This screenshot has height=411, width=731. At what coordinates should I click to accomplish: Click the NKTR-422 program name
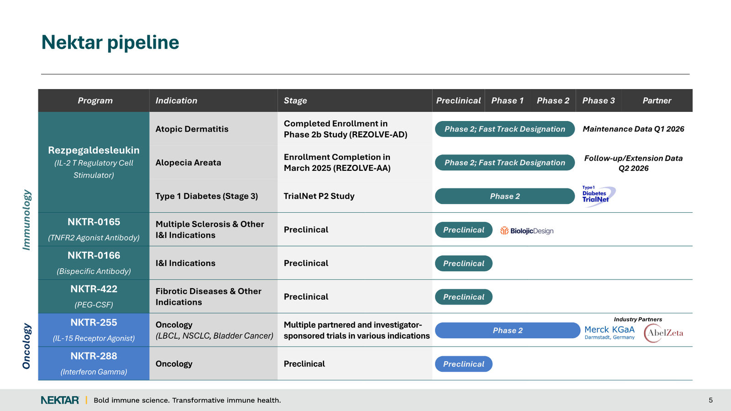click(94, 289)
